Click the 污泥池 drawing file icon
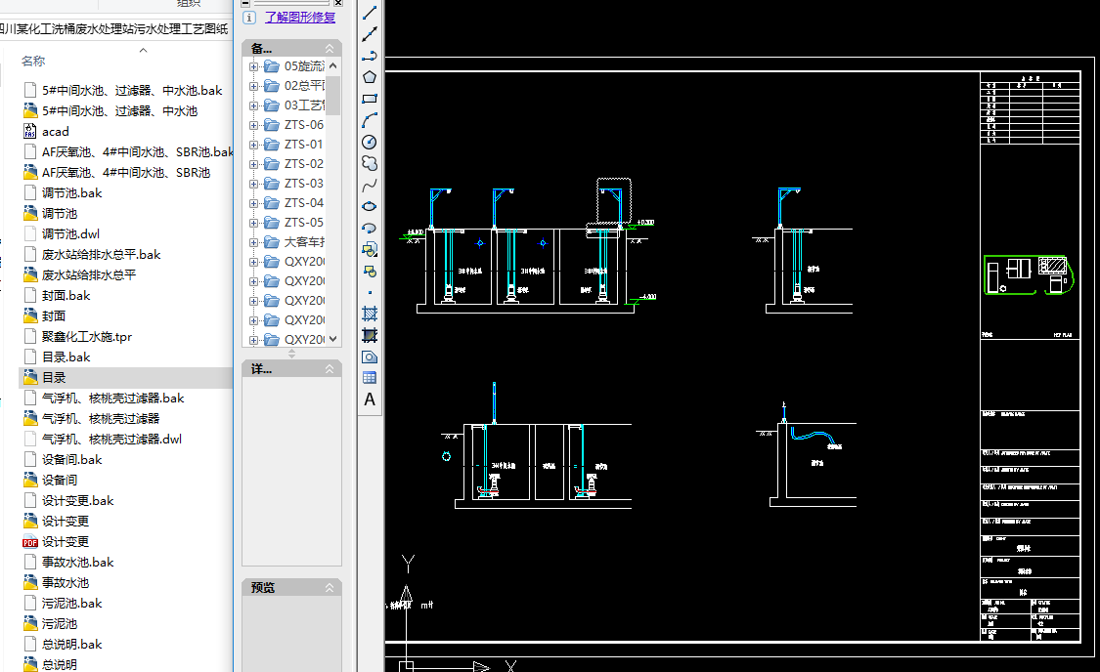Viewport: 1100px width, 672px height. [30, 623]
